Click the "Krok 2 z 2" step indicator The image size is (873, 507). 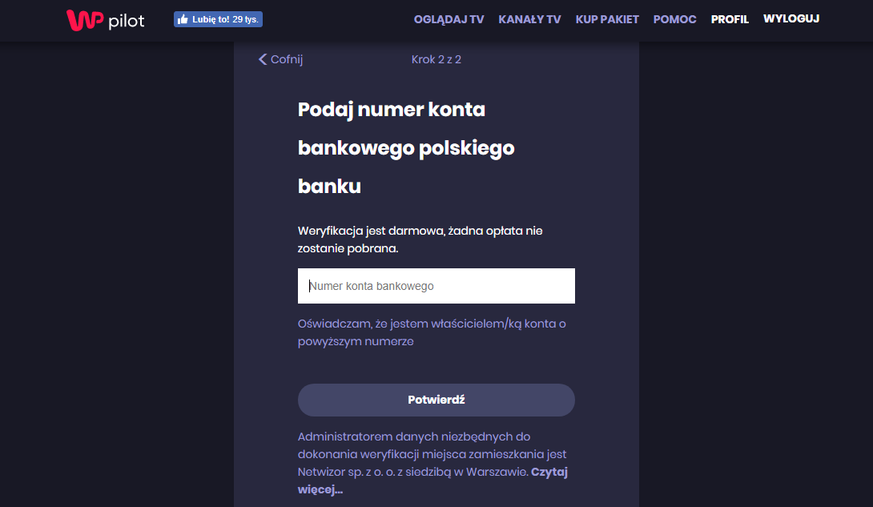(436, 59)
